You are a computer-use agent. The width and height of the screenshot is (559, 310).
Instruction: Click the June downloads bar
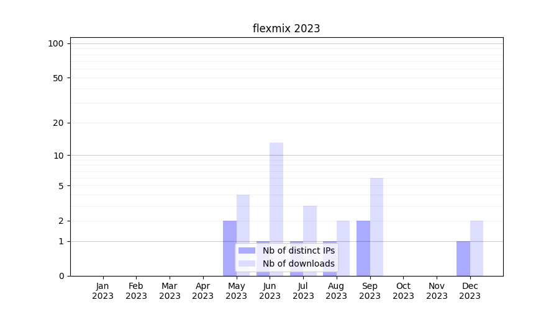pos(276,192)
